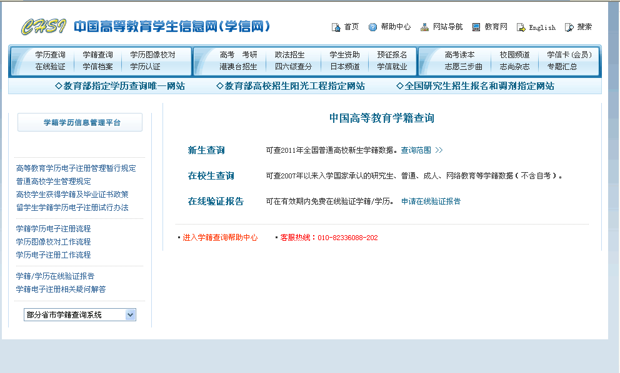Open 学籍学历电子注册流程 link
This screenshot has width=620, height=373.
coord(53,228)
